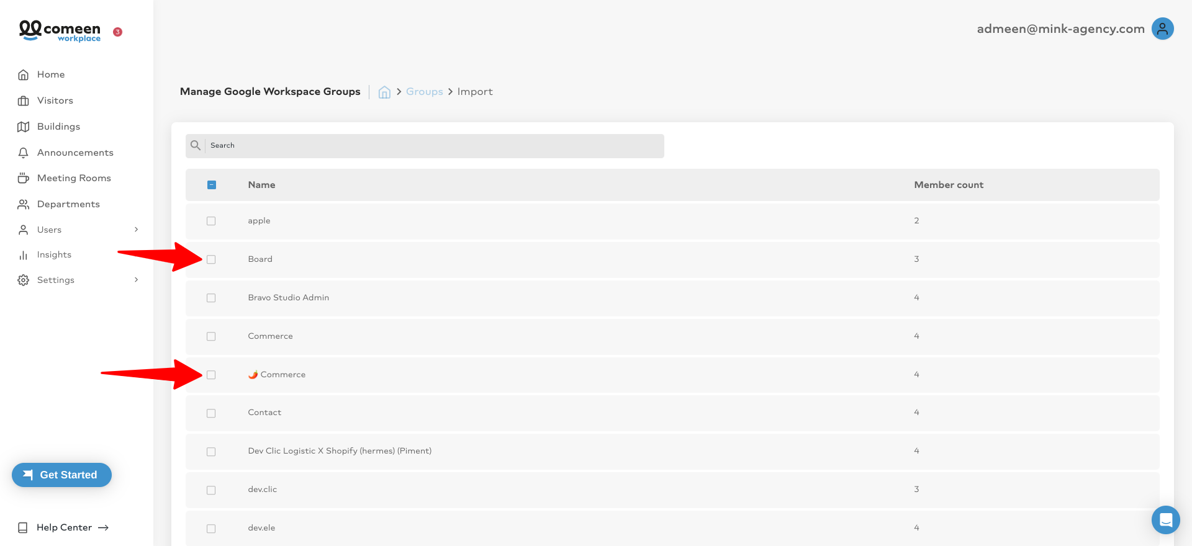This screenshot has width=1192, height=546.
Task: Open the red notification badge
Action: (x=117, y=32)
